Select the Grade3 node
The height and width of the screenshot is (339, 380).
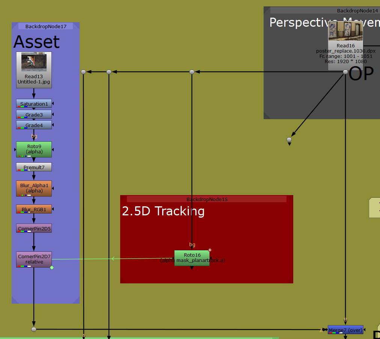pos(34,114)
